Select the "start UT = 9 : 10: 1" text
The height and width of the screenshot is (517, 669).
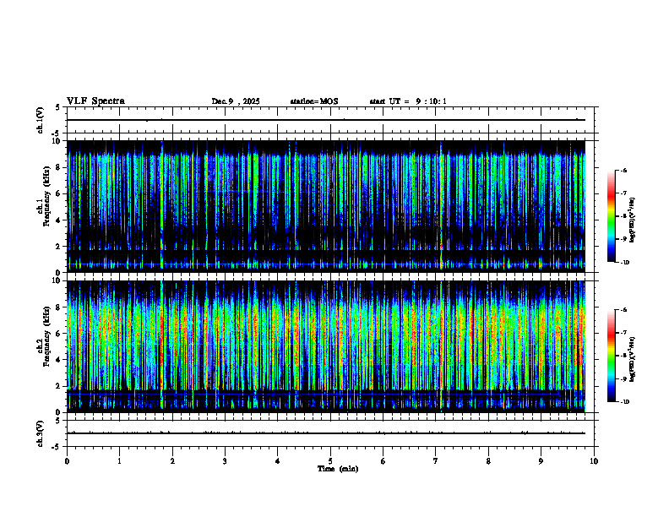click(408, 101)
